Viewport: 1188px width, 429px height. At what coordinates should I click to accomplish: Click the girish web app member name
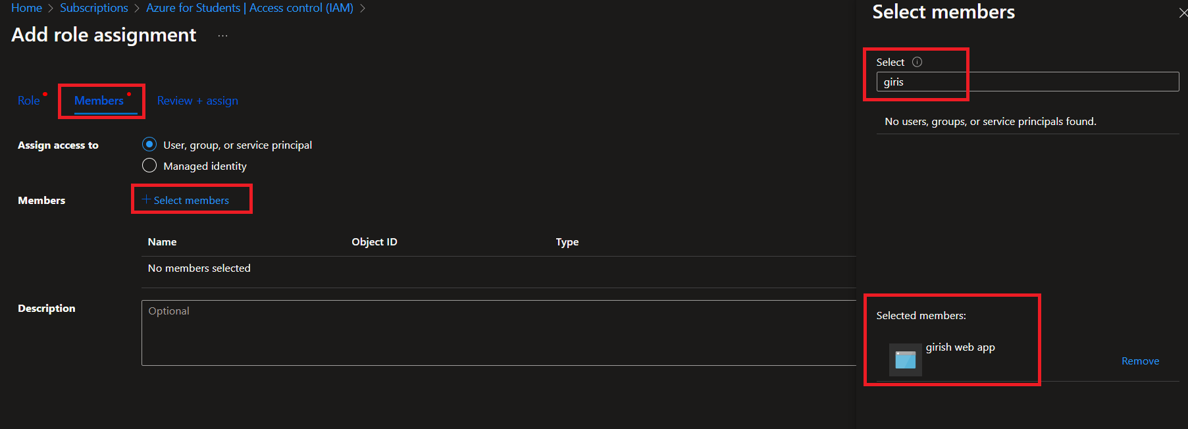960,347
